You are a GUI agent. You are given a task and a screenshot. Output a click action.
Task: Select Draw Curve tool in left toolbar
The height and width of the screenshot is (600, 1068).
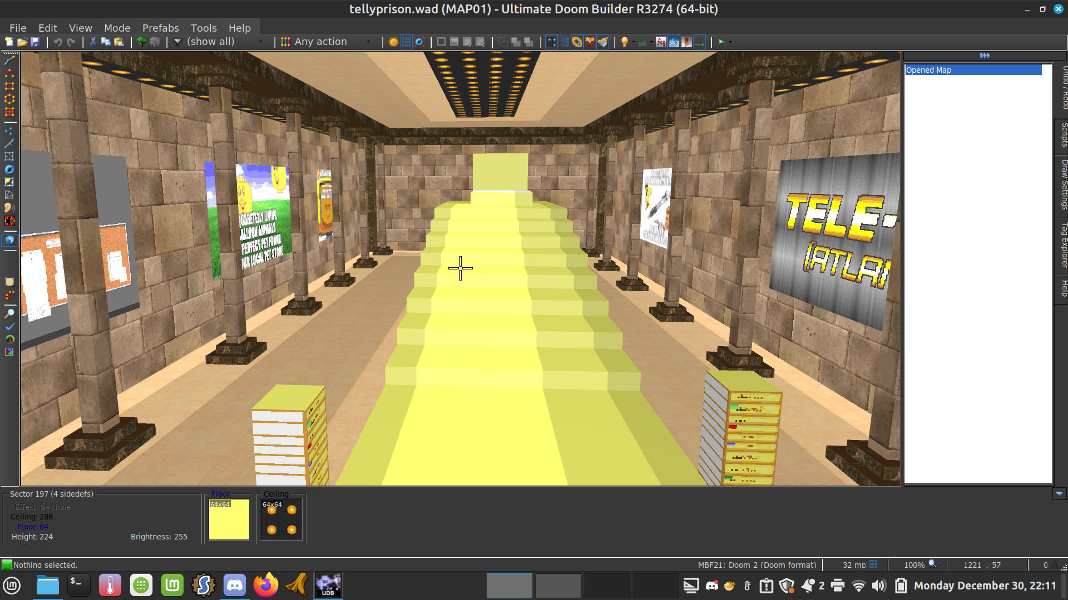coord(9,73)
